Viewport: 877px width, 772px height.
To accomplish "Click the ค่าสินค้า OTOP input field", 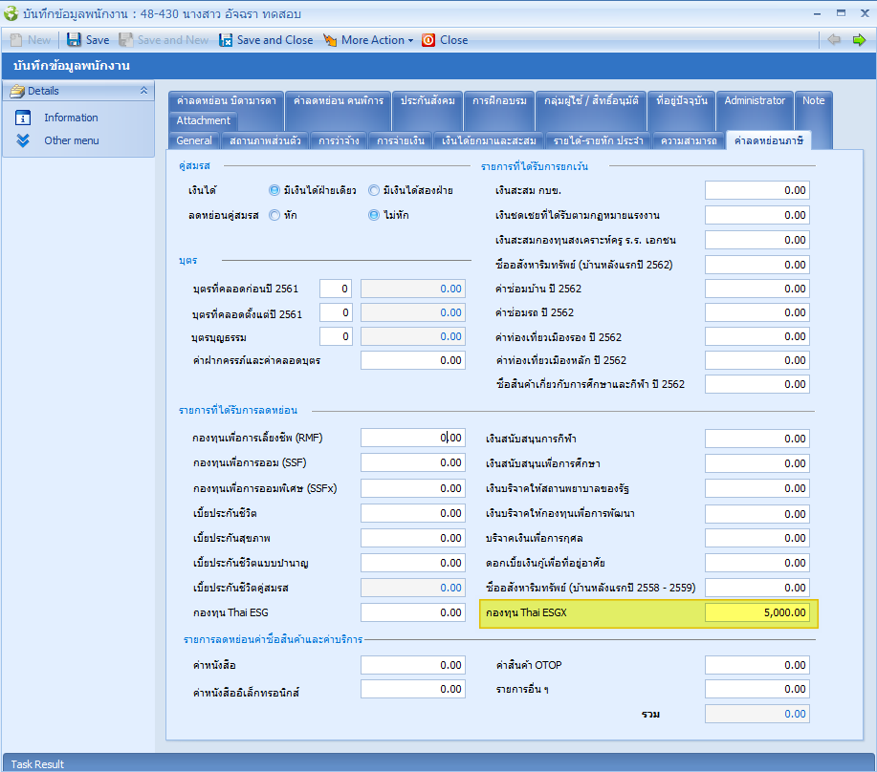I will (756, 665).
